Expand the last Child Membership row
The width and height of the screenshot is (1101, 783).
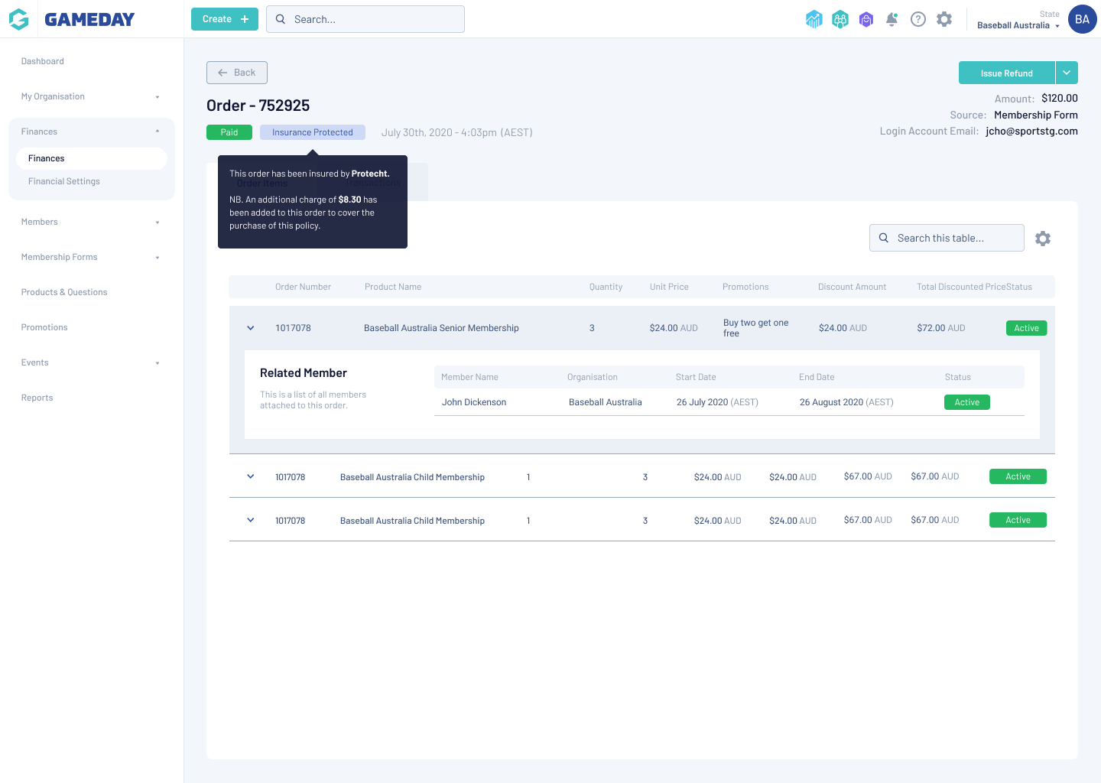(x=251, y=520)
